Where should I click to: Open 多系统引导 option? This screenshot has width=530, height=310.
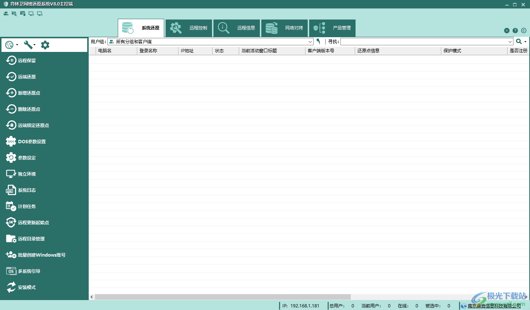click(29, 271)
